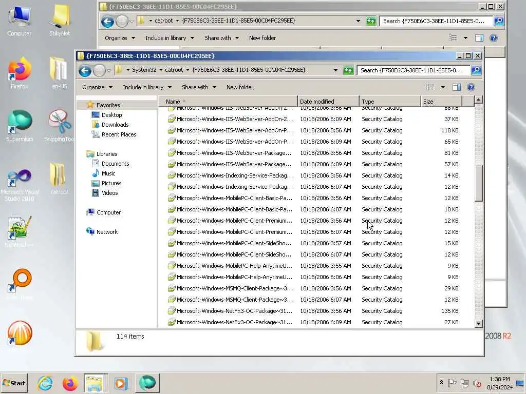Open the view options dropdown arrow in front window

443,87
